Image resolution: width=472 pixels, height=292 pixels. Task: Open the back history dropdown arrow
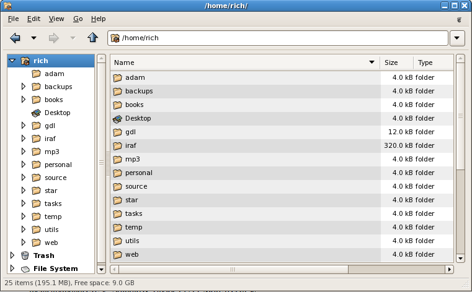33,38
